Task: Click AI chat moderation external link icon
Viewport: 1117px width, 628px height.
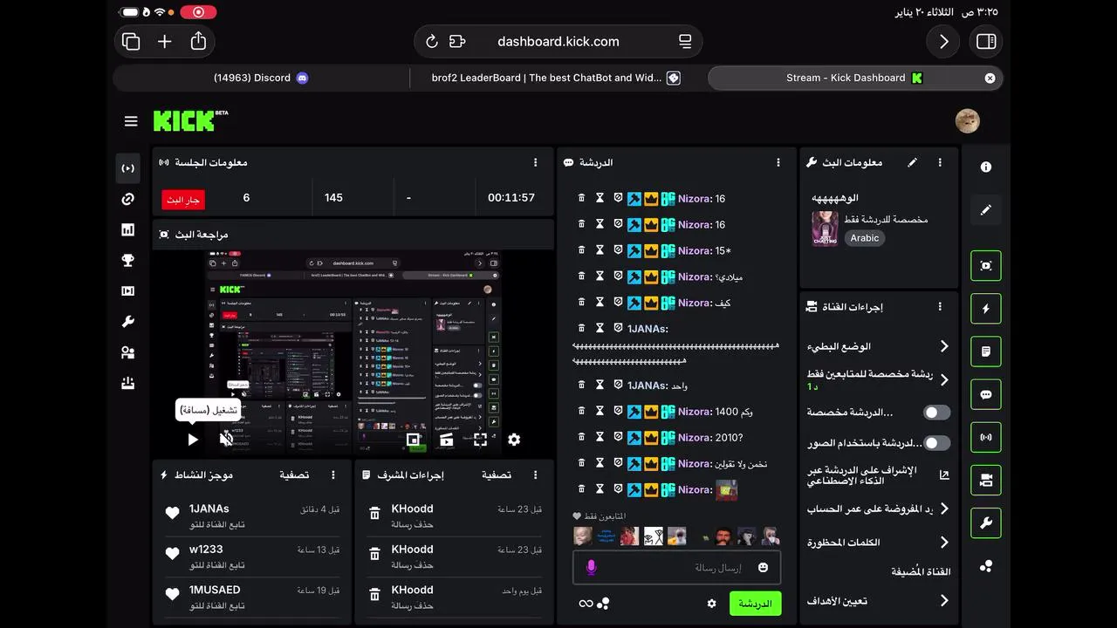Action: [944, 475]
